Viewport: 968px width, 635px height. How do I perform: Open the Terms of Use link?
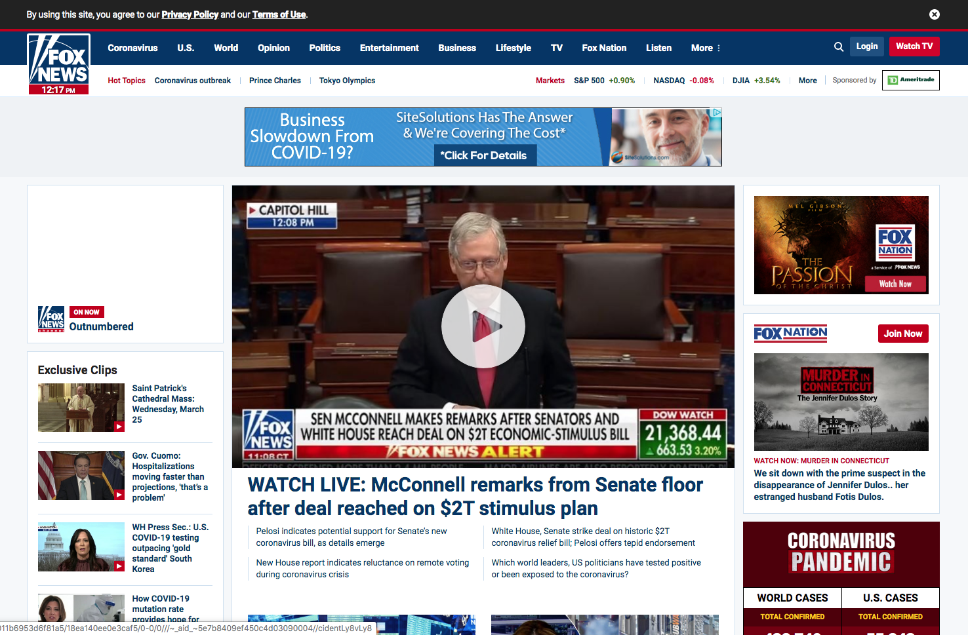278,14
